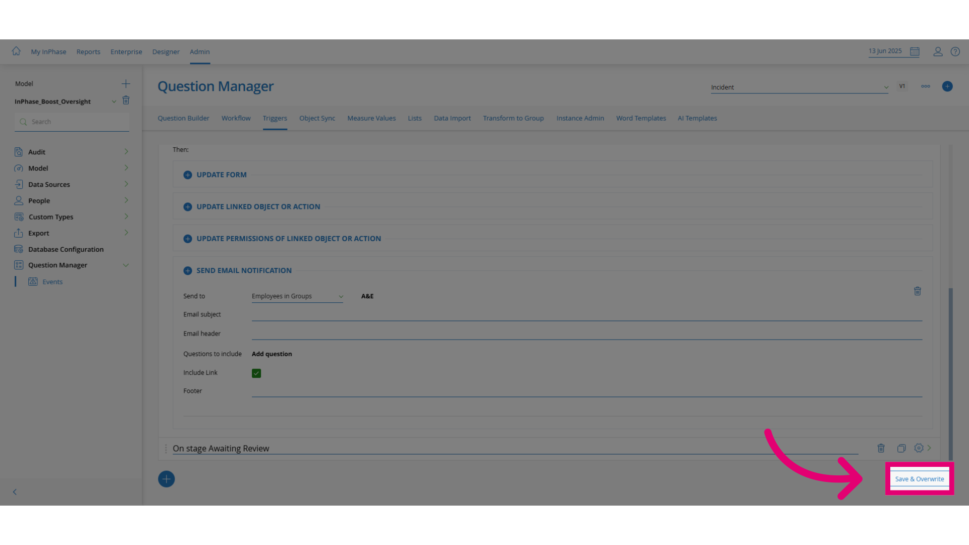Open the Reports menu

click(x=88, y=51)
